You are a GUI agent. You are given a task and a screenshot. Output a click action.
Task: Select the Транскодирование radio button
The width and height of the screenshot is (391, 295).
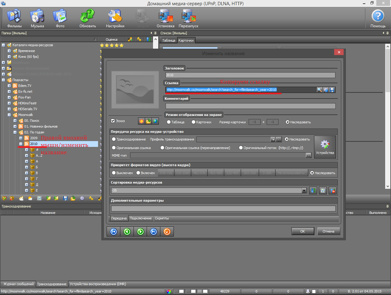(114, 139)
